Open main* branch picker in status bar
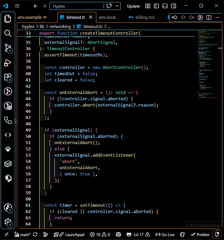This screenshot has width=224, height=240. [22, 234]
